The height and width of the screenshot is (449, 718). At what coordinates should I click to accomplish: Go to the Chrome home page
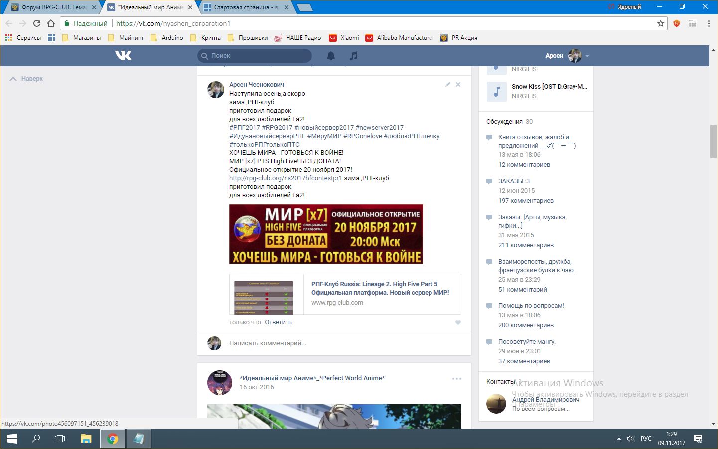coord(51,23)
